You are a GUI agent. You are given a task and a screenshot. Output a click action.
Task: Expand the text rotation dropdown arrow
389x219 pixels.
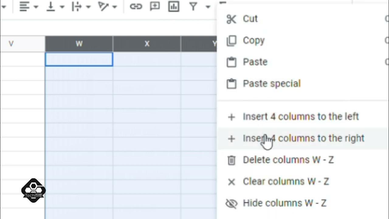point(115,7)
